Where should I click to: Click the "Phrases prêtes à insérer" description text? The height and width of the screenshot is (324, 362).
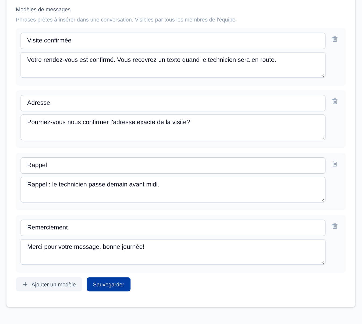point(126,20)
